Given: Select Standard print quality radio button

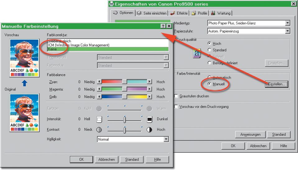Looking at the screenshot, I should (209, 50).
